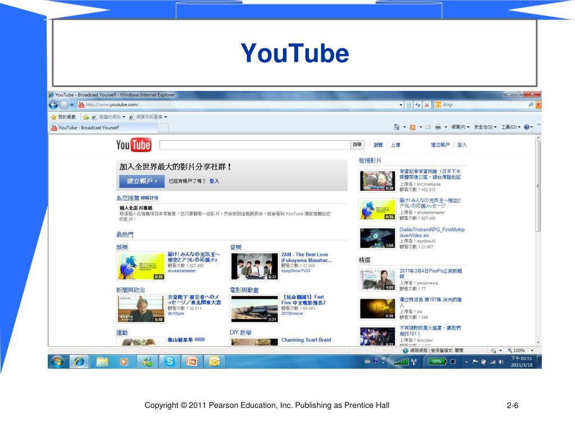Open the 網頁快訊圖庫 dropdown
The image size is (575, 431).
[148, 117]
